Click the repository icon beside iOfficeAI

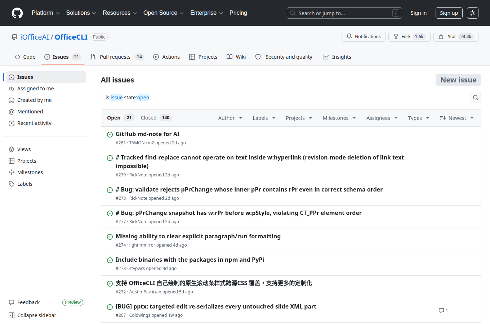(14, 37)
